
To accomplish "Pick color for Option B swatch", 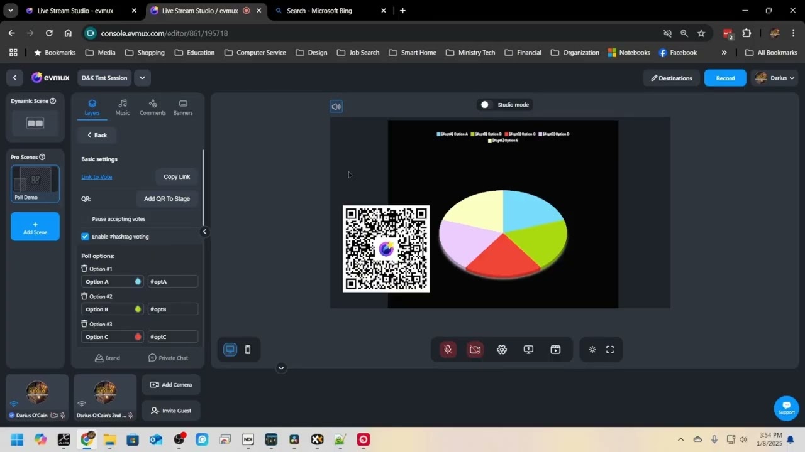I will (138, 309).
